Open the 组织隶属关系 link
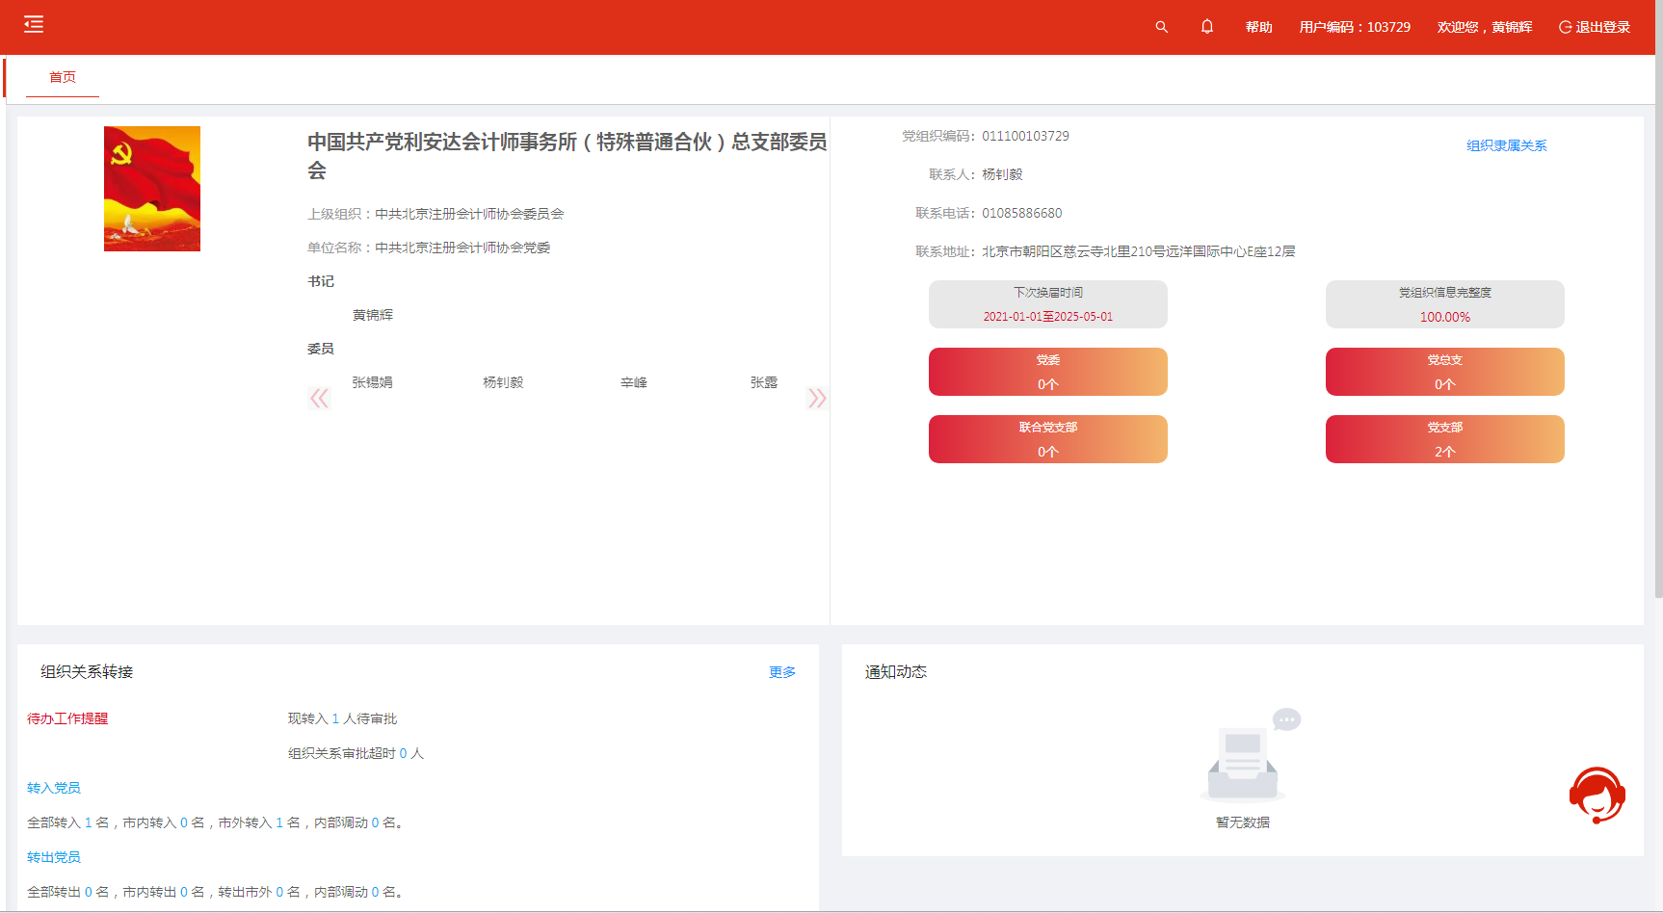This screenshot has width=1663, height=913. click(x=1506, y=145)
